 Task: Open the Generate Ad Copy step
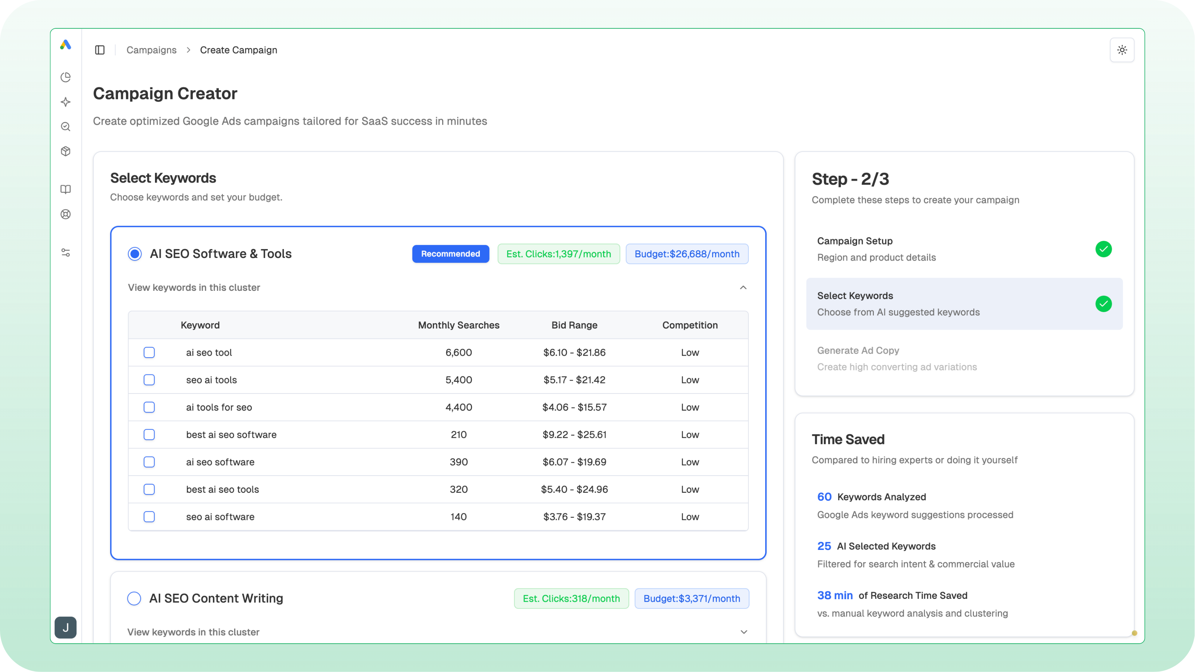coord(964,358)
